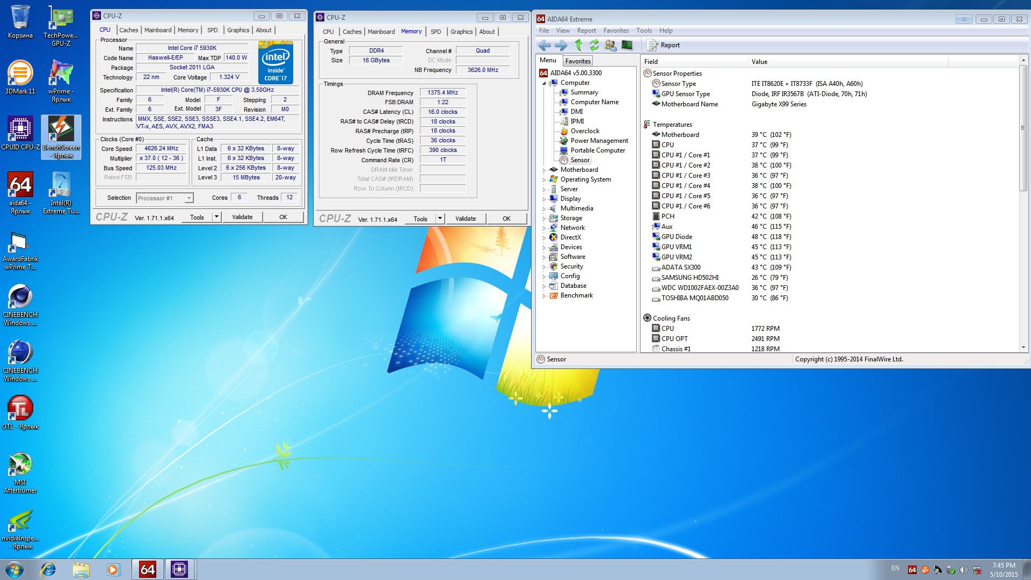
Task: Click Validate in left CPU-Z window
Action: coord(242,217)
